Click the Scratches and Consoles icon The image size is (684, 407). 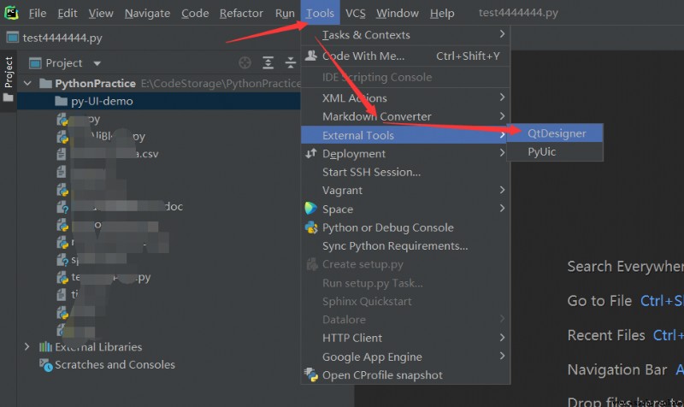[45, 365]
